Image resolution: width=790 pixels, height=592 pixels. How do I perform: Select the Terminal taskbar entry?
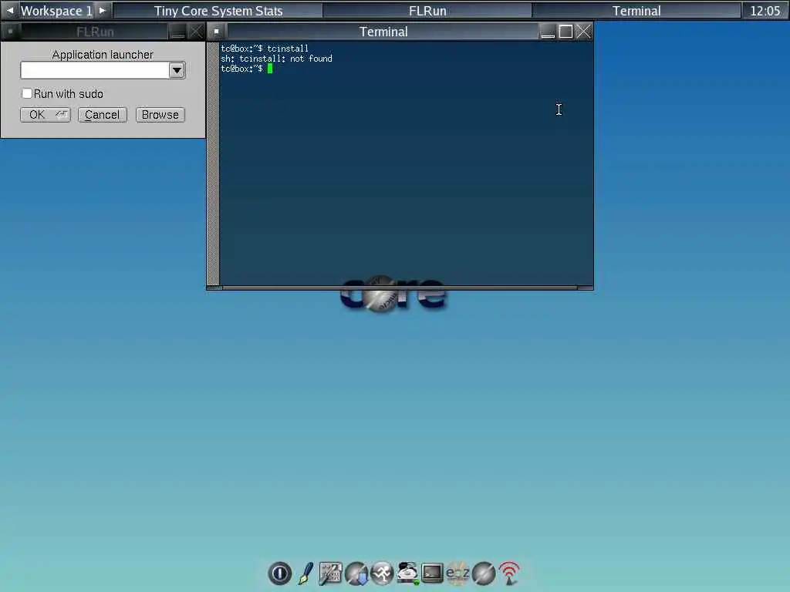636,11
